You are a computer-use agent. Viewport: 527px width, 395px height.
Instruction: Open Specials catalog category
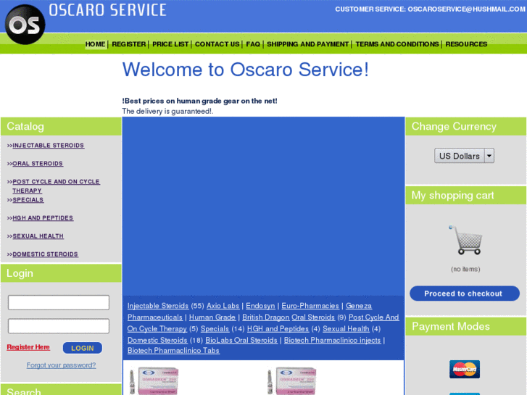point(28,200)
